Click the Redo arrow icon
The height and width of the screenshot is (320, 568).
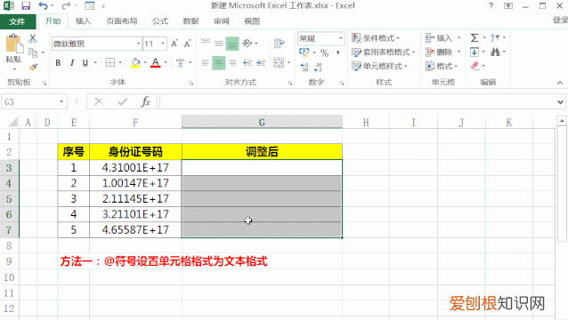click(66, 5)
